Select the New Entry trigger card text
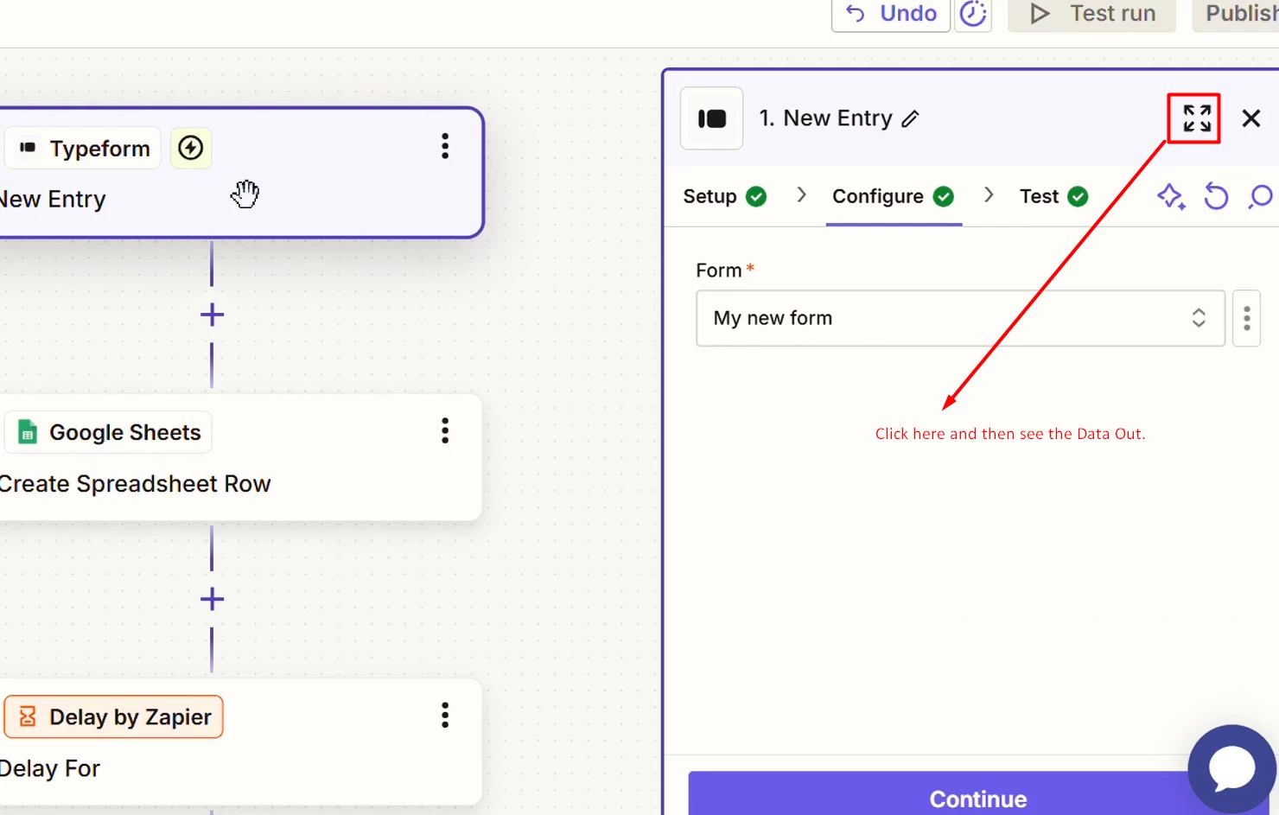The height and width of the screenshot is (815, 1279). click(53, 200)
